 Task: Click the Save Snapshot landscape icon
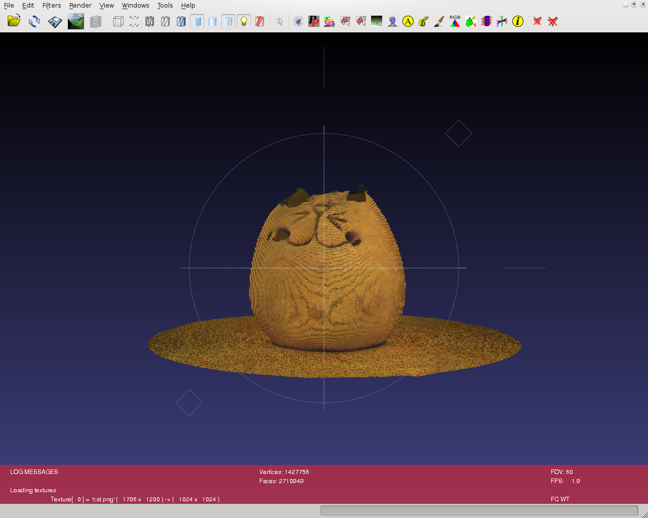pyautogui.click(x=75, y=21)
